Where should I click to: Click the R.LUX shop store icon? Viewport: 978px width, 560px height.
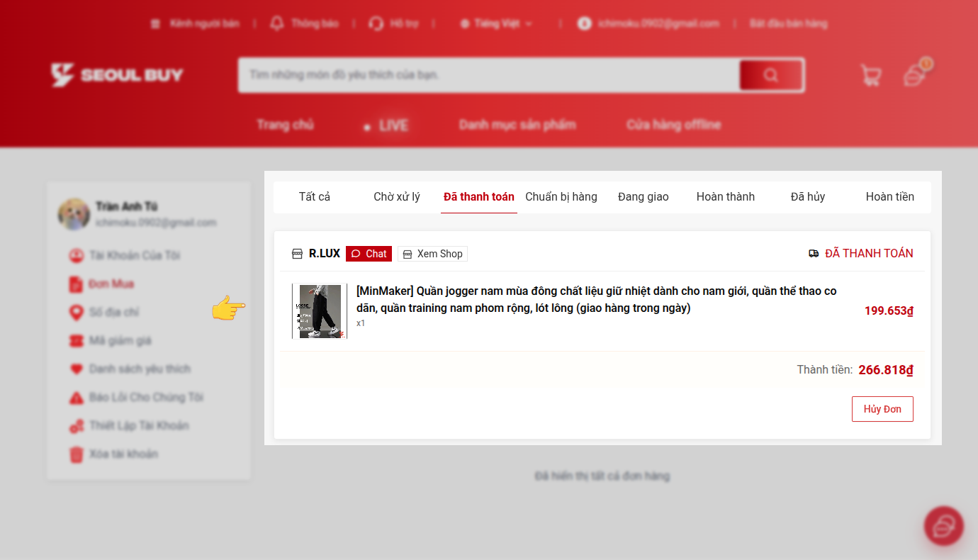[297, 254]
